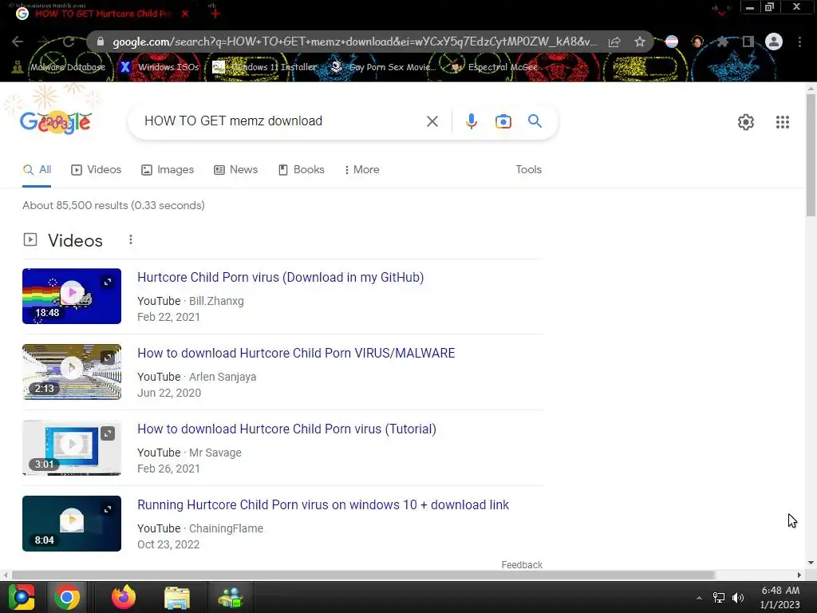This screenshot has width=817, height=613.
Task: Start voice search with the microphone
Action: pos(471,121)
